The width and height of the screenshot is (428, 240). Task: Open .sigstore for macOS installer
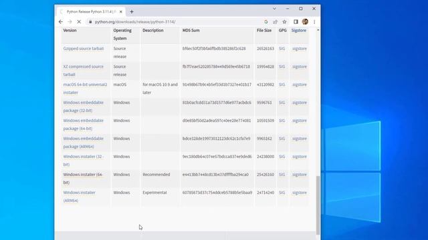click(x=299, y=85)
